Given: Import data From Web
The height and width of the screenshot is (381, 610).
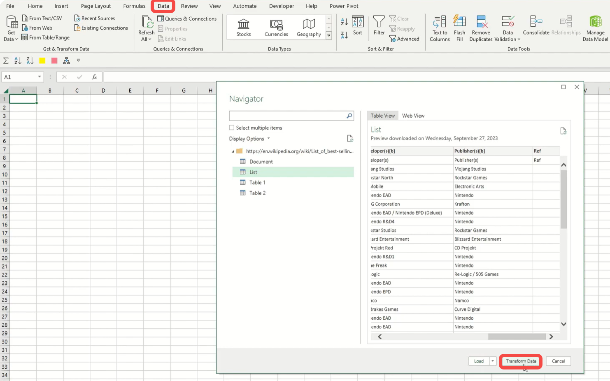Looking at the screenshot, I should coord(37,28).
